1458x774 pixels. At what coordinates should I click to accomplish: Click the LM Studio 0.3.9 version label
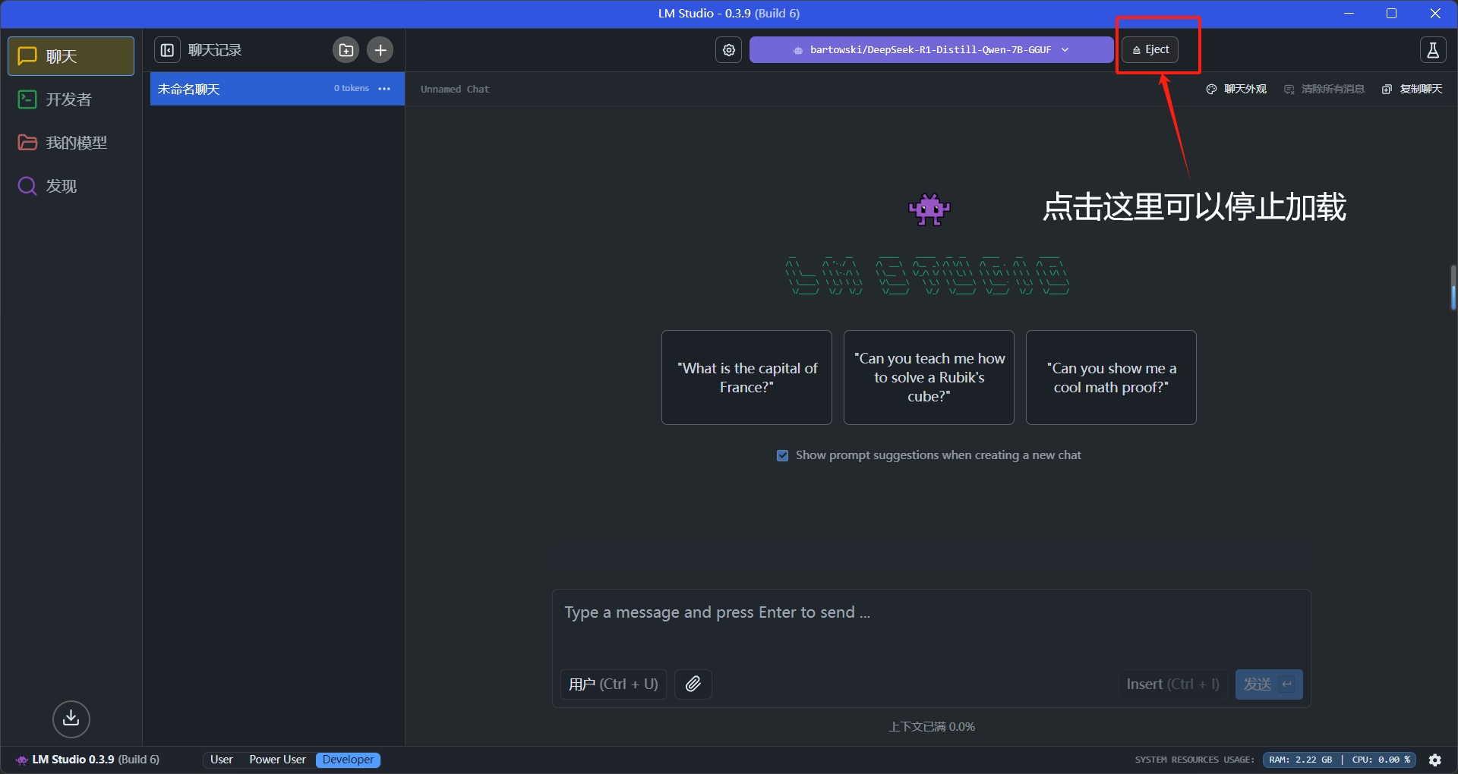[x=88, y=760]
